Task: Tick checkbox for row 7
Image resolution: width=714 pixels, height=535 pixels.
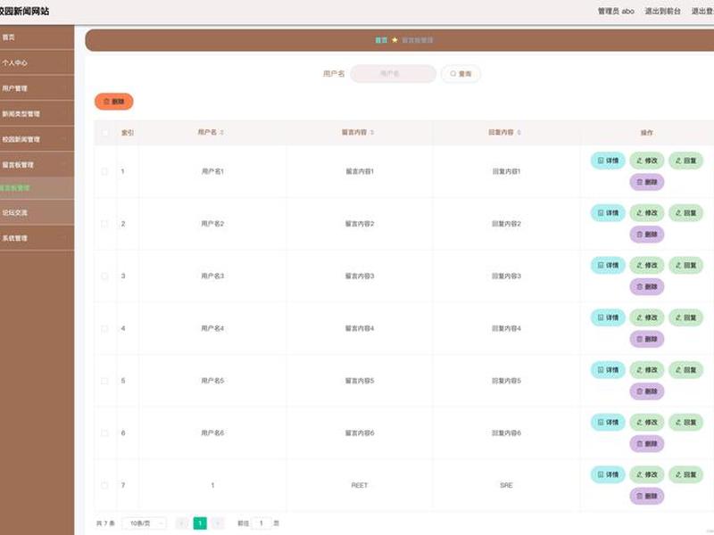Action: tap(104, 485)
